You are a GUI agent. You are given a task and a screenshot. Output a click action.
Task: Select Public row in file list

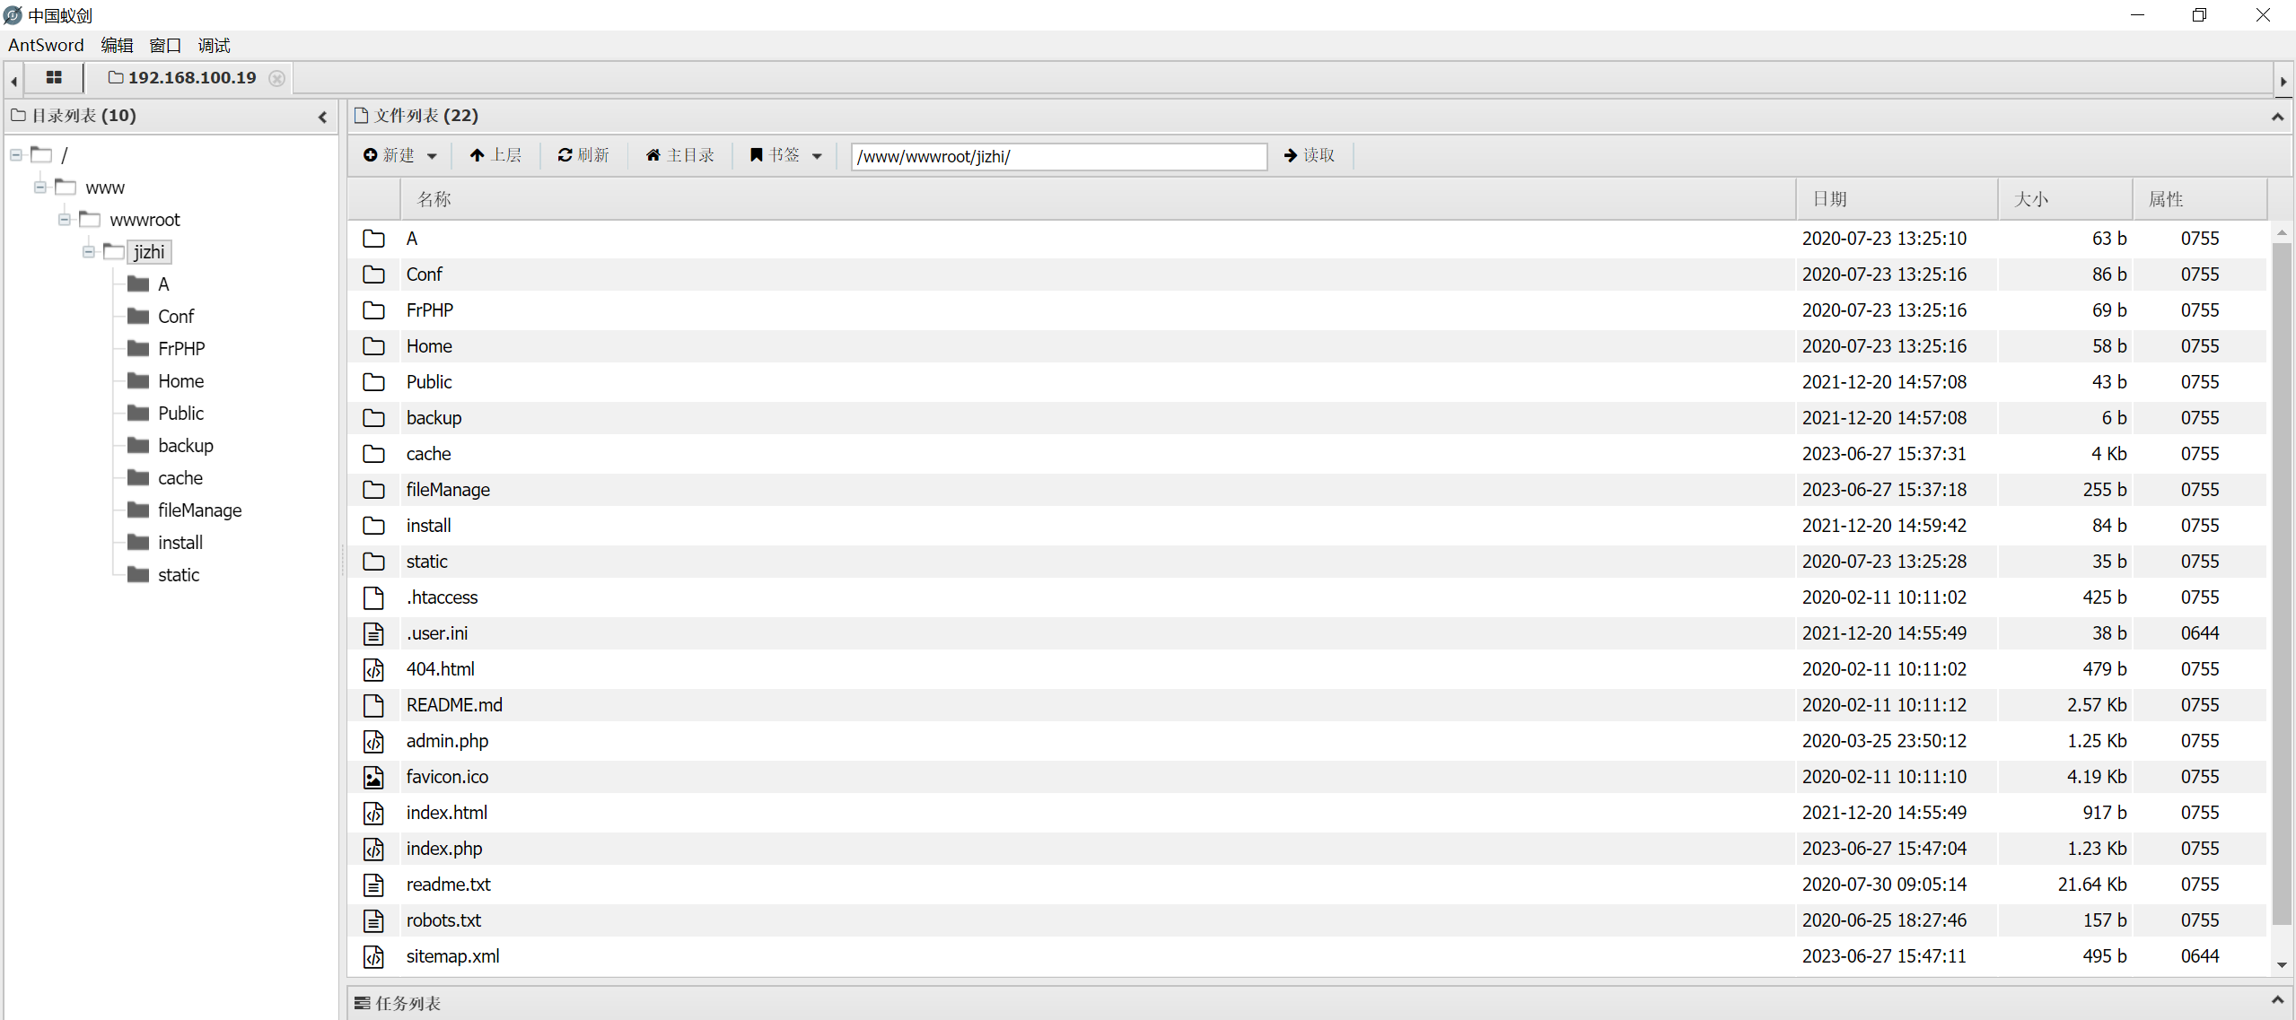pyautogui.click(x=1307, y=382)
